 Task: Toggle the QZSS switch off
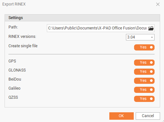(144, 99)
